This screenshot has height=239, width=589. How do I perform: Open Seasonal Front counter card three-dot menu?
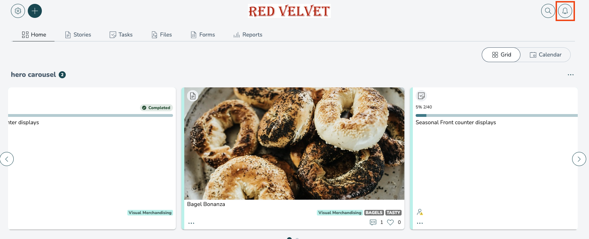[x=420, y=223]
